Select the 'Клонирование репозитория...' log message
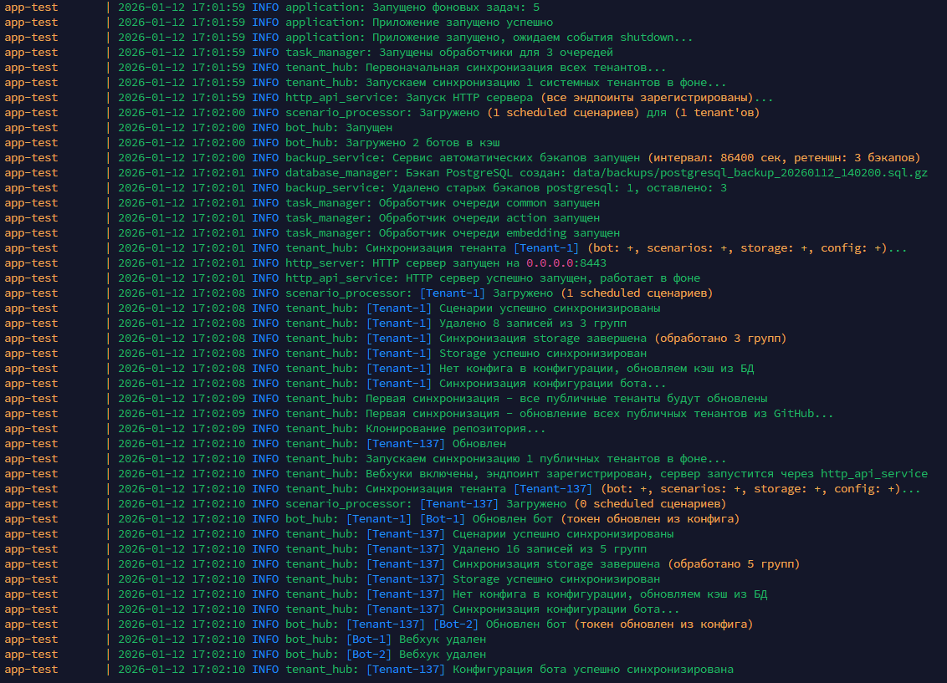 click(x=455, y=429)
